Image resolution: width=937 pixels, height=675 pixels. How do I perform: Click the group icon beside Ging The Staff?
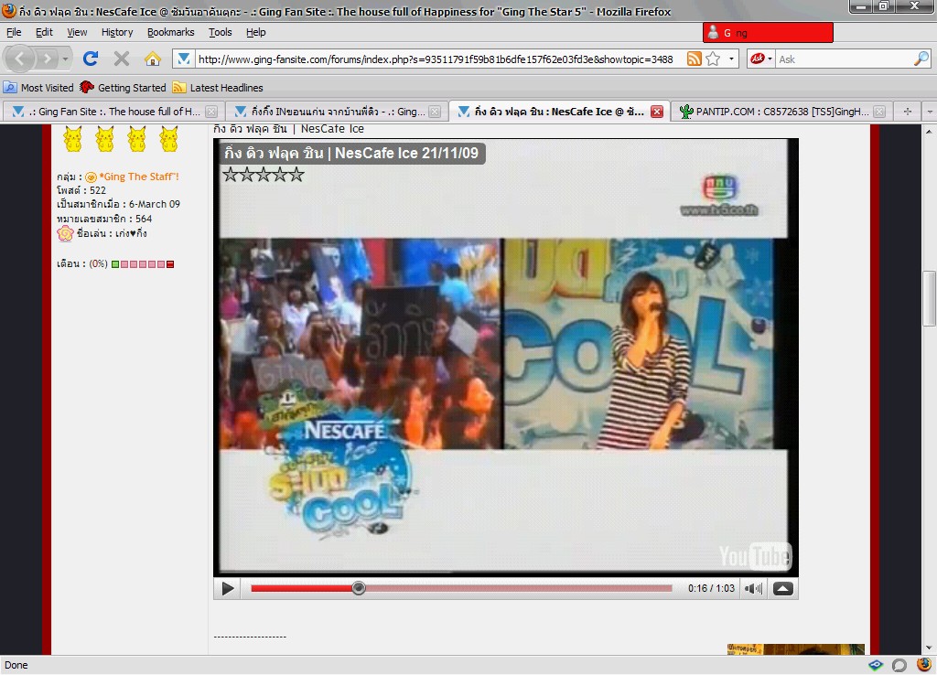pyautogui.click(x=91, y=177)
